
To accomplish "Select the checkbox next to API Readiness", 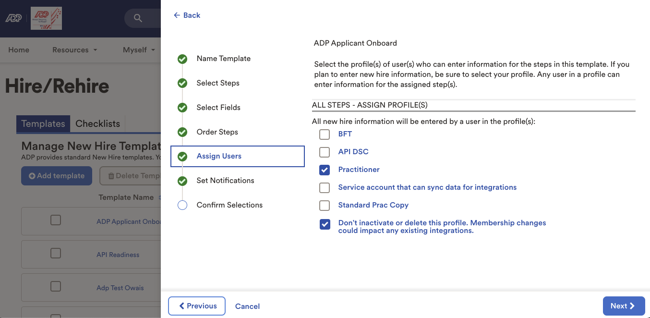I will (x=55, y=253).
